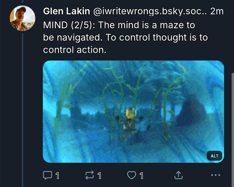Click the scrollbar on the right edge
234x187 pixels.
[x=232, y=124]
